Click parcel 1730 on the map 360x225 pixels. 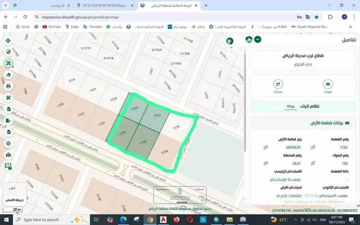click(x=164, y=152)
